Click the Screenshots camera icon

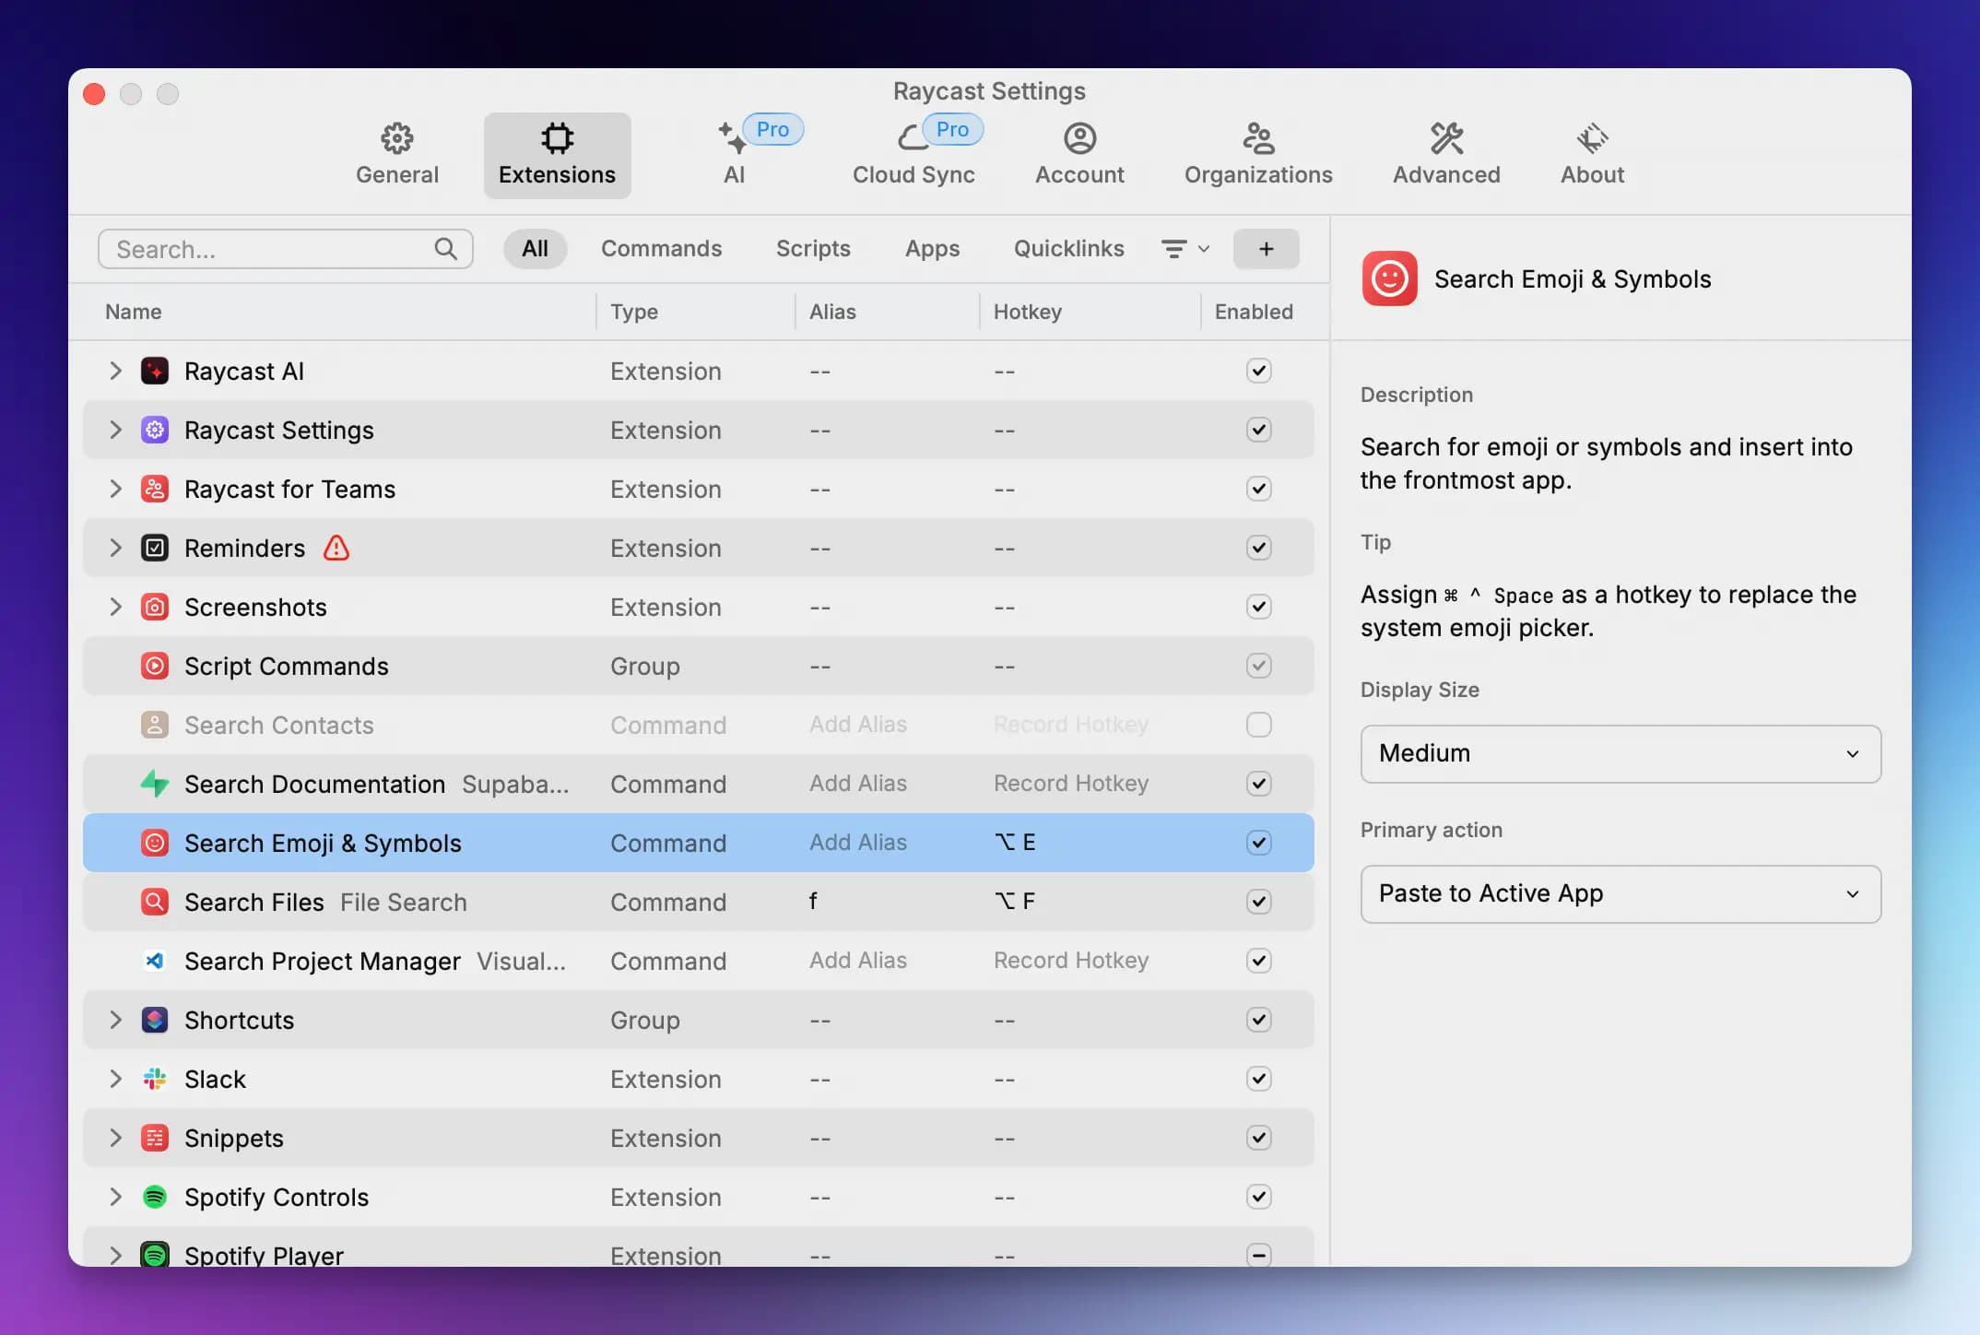pyautogui.click(x=155, y=607)
